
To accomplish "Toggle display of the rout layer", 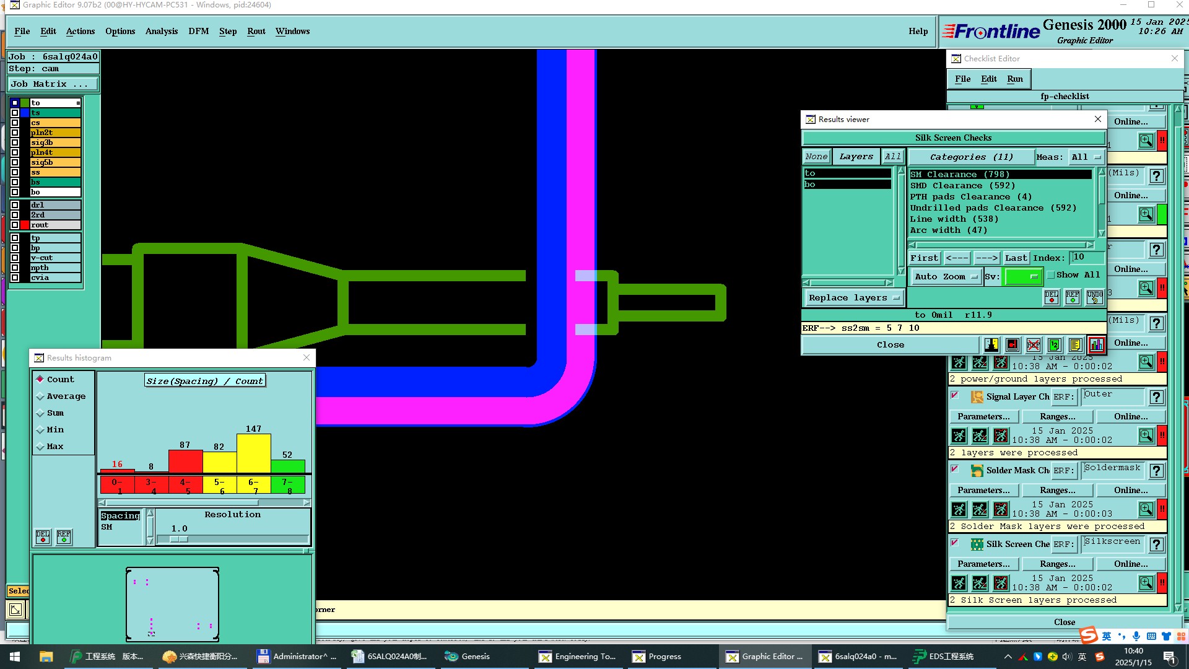I will (15, 225).
